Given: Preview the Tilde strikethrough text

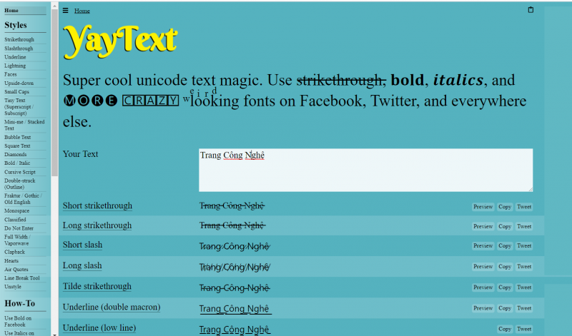Looking at the screenshot, I should 483,287.
